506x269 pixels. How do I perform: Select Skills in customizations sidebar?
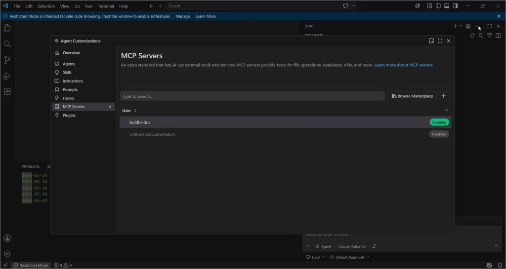coord(83,73)
